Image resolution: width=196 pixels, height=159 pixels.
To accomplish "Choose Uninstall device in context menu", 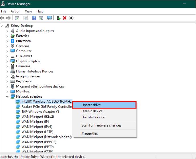I will click(104, 117).
